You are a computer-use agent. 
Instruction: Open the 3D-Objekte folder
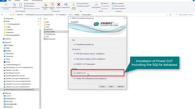click(8, 45)
